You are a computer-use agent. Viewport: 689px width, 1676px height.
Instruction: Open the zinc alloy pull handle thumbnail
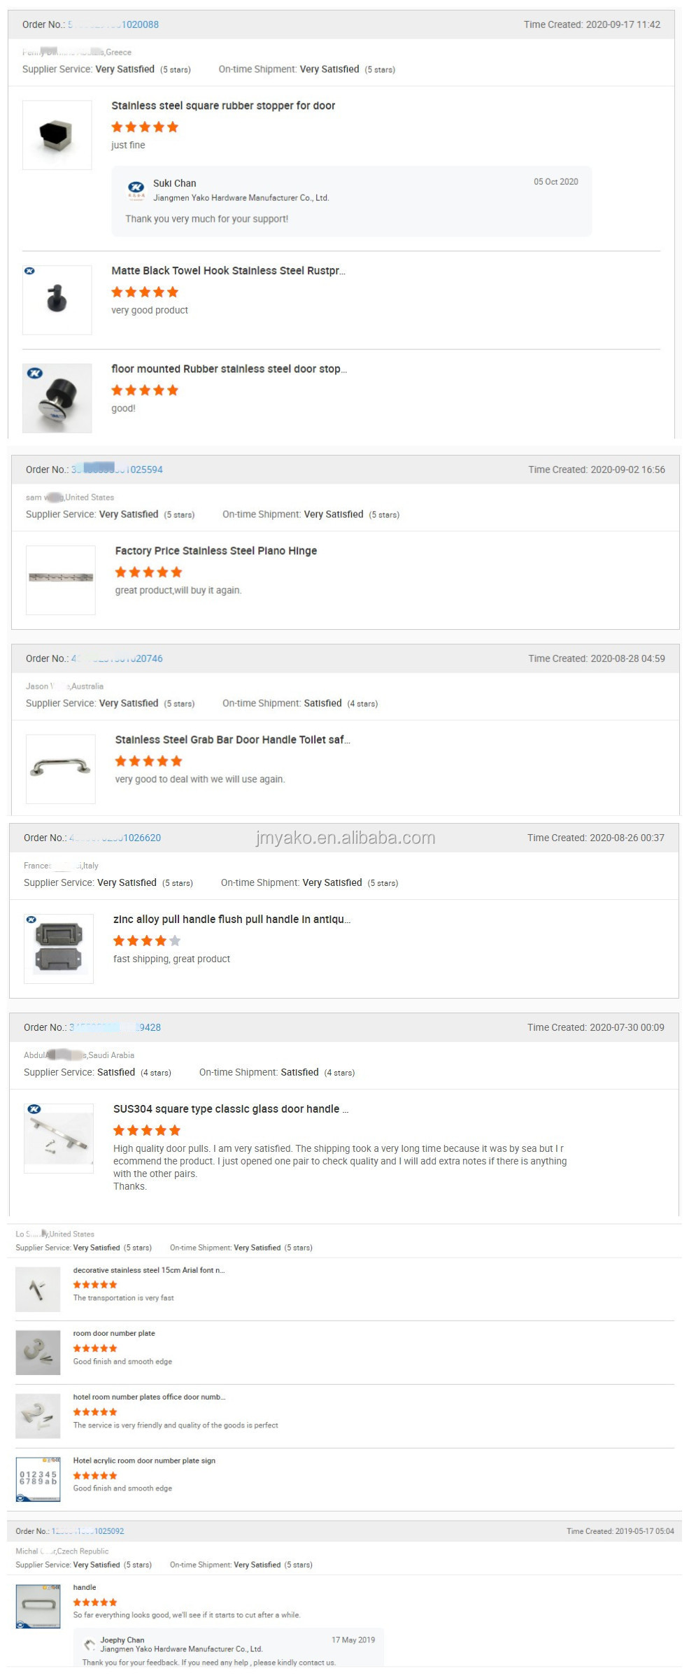pos(59,948)
